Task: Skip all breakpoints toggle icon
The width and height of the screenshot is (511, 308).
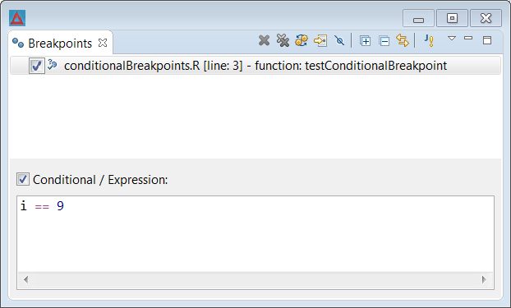Action: (339, 41)
